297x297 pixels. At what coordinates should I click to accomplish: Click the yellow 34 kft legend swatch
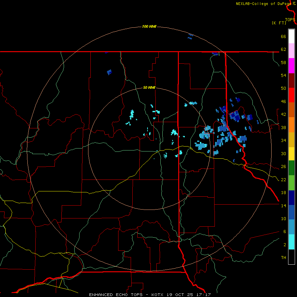point(291,154)
